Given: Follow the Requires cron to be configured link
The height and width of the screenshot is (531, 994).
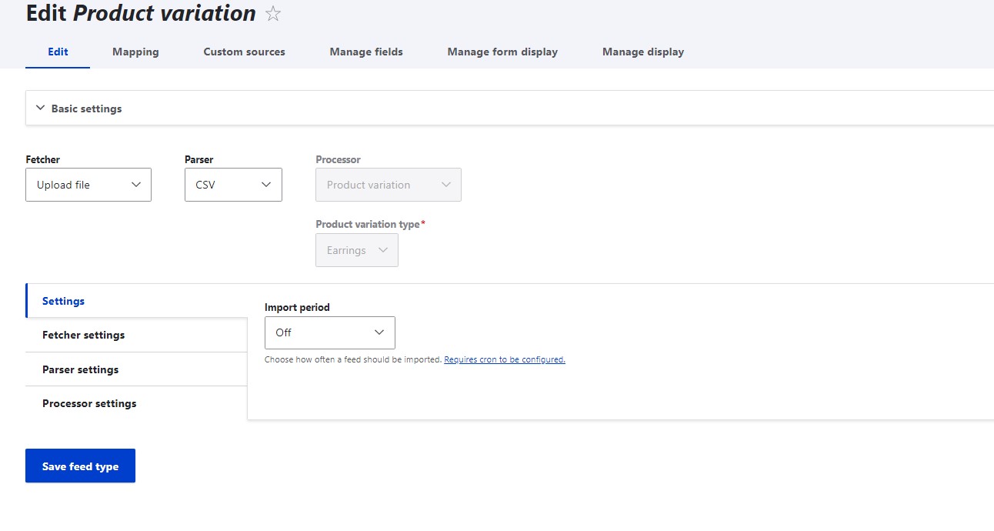Looking at the screenshot, I should coord(505,359).
